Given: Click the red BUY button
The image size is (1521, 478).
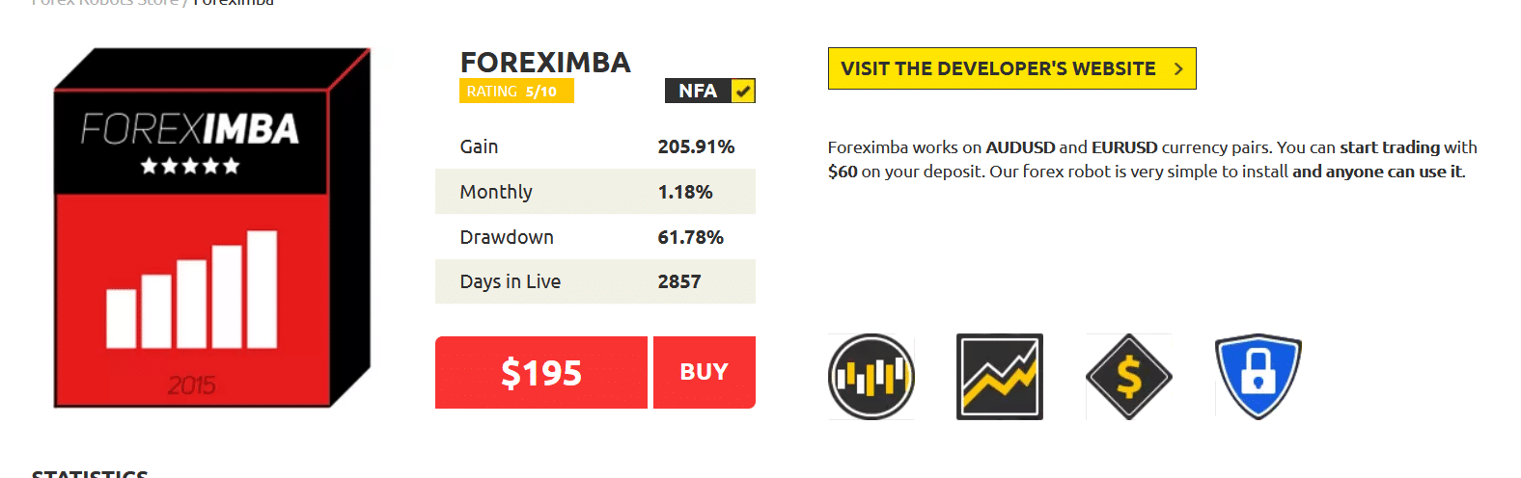Looking at the screenshot, I should pyautogui.click(x=705, y=372).
